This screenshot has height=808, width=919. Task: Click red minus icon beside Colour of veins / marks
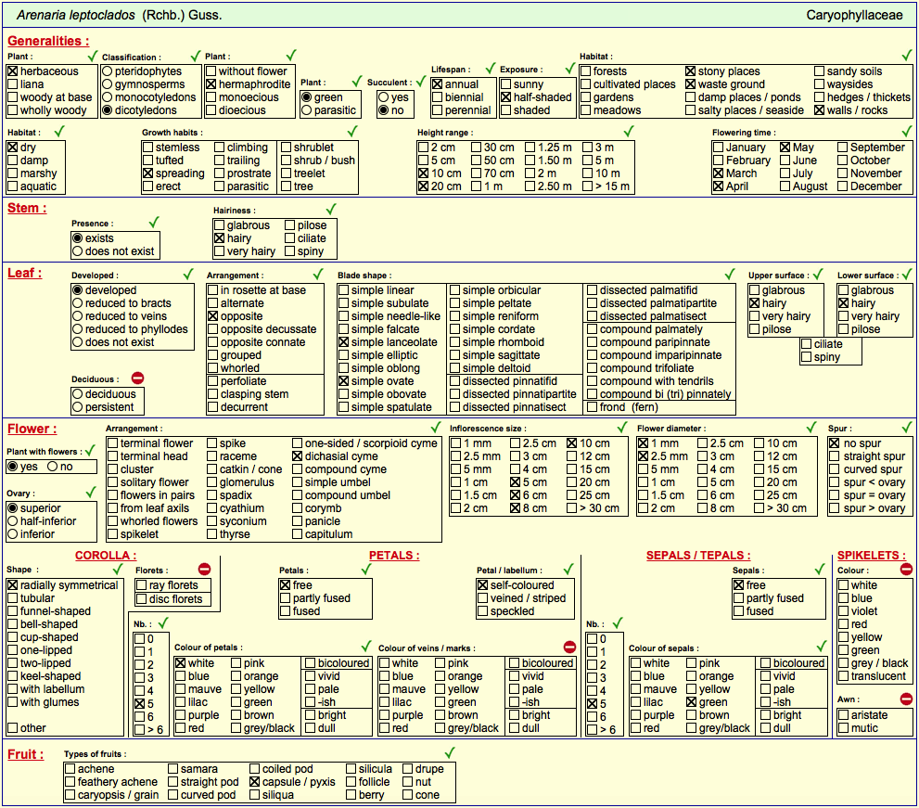tap(569, 647)
